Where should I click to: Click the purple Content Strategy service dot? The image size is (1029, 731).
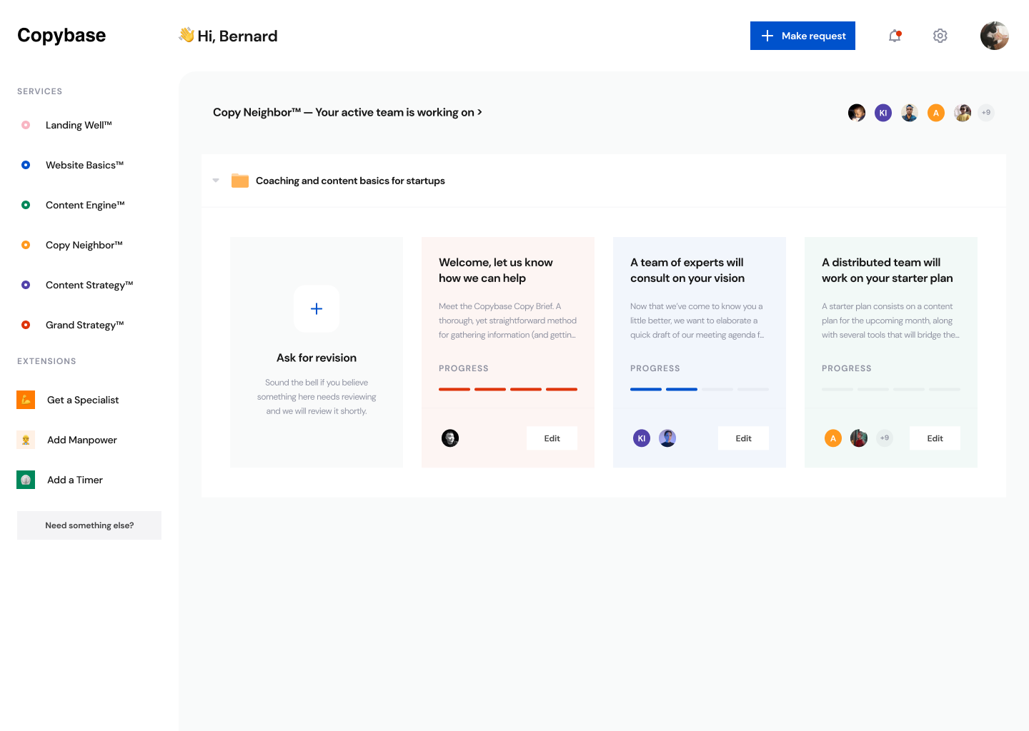[x=26, y=285]
